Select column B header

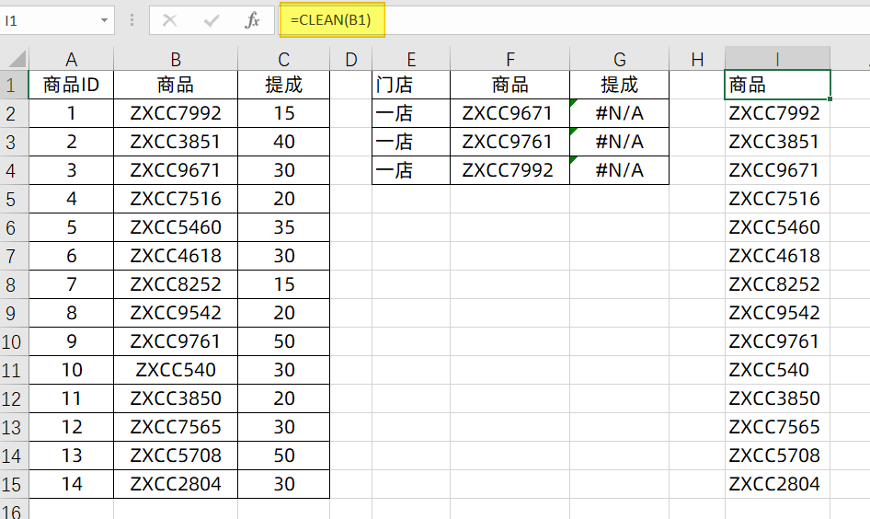[x=176, y=59]
